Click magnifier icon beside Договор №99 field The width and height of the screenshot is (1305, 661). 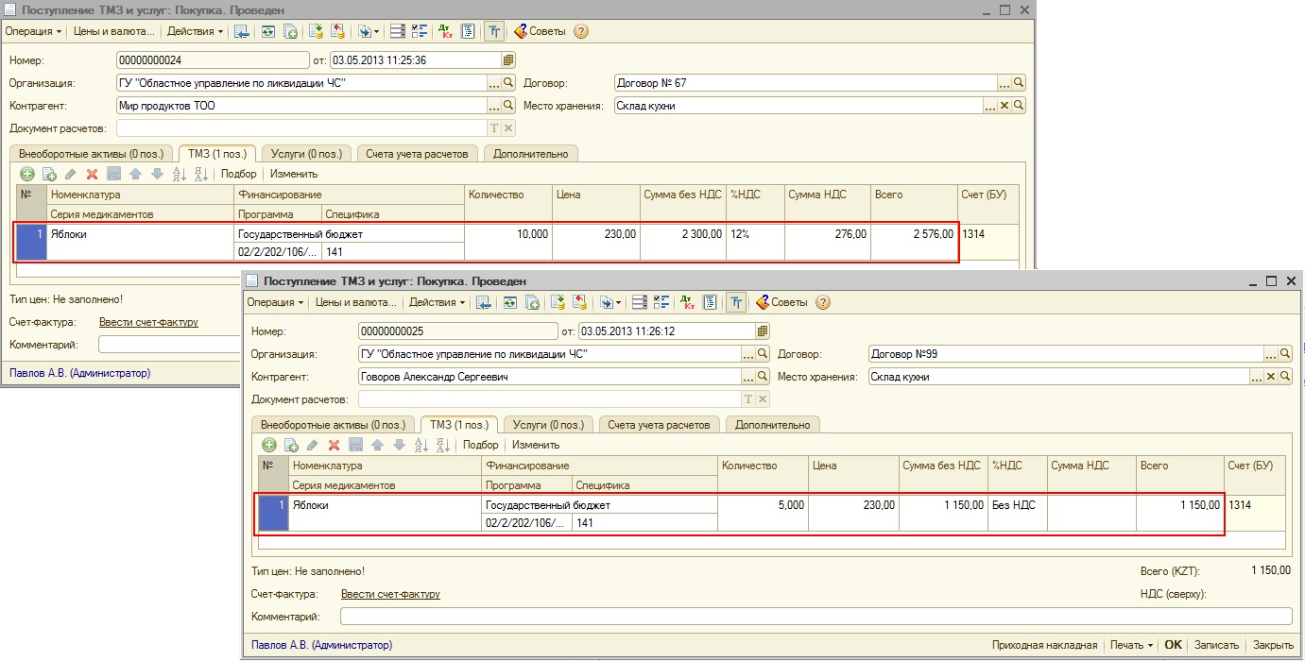click(1284, 354)
